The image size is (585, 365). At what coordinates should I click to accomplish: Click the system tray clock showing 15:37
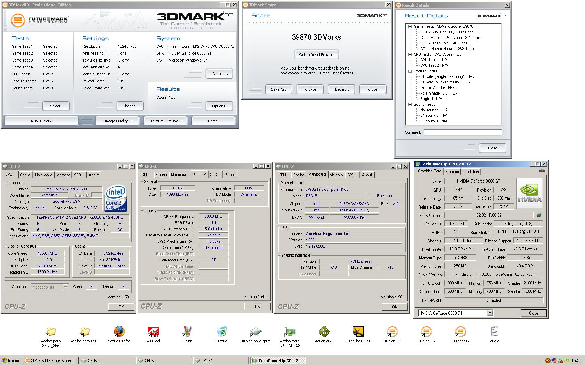point(576,360)
